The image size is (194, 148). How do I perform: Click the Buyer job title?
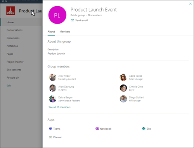click(x=132, y=90)
